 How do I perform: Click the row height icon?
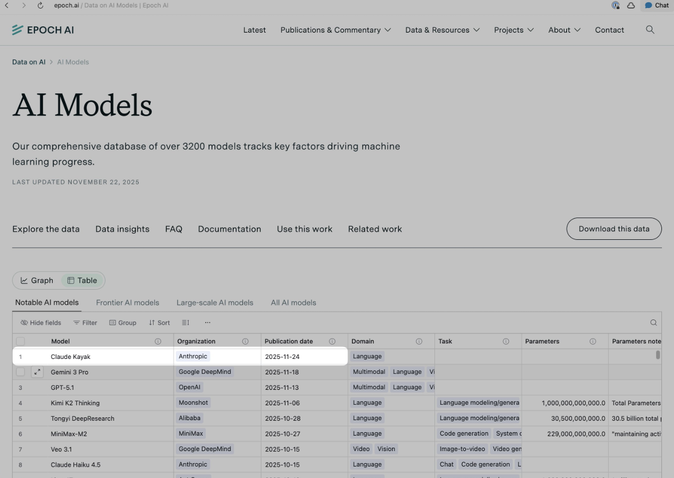185,323
